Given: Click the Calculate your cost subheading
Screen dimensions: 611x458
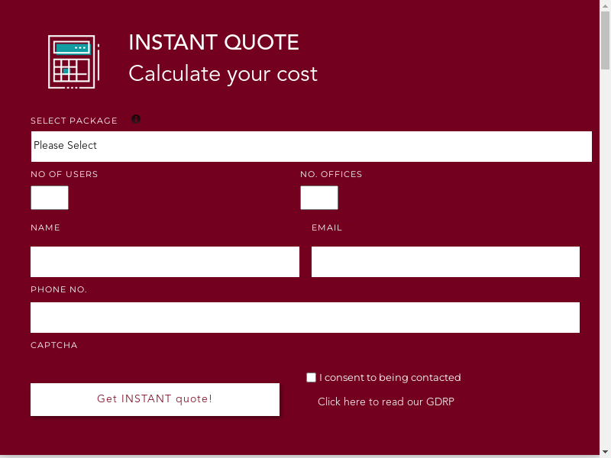Looking at the screenshot, I should pos(223,73).
